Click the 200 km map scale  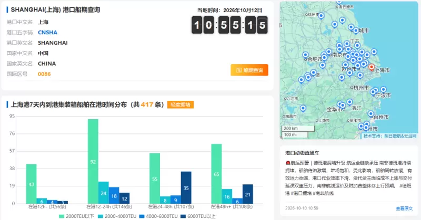pyautogui.click(x=297, y=128)
